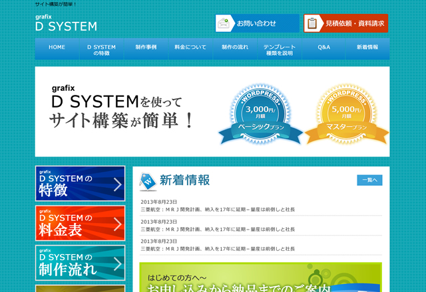Open the D SYSTEMの特徴 sidebar banner
Image resolution: width=426 pixels, height=292 pixels.
(80, 183)
